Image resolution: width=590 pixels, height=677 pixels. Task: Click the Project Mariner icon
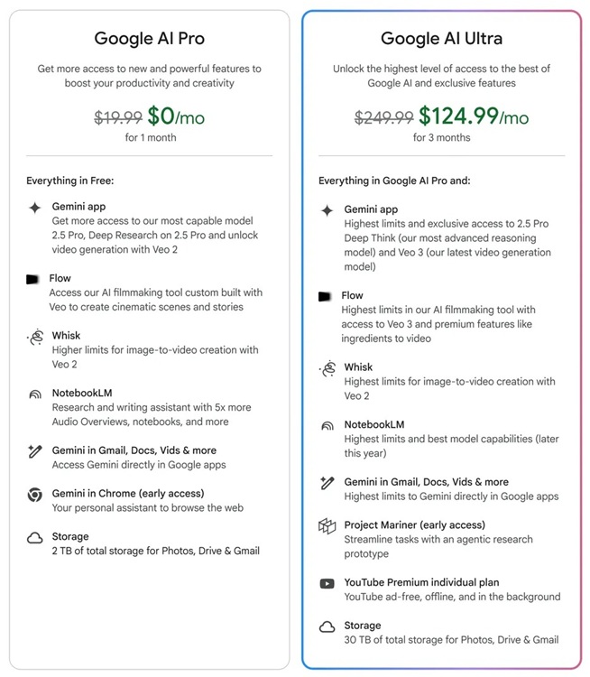327,526
